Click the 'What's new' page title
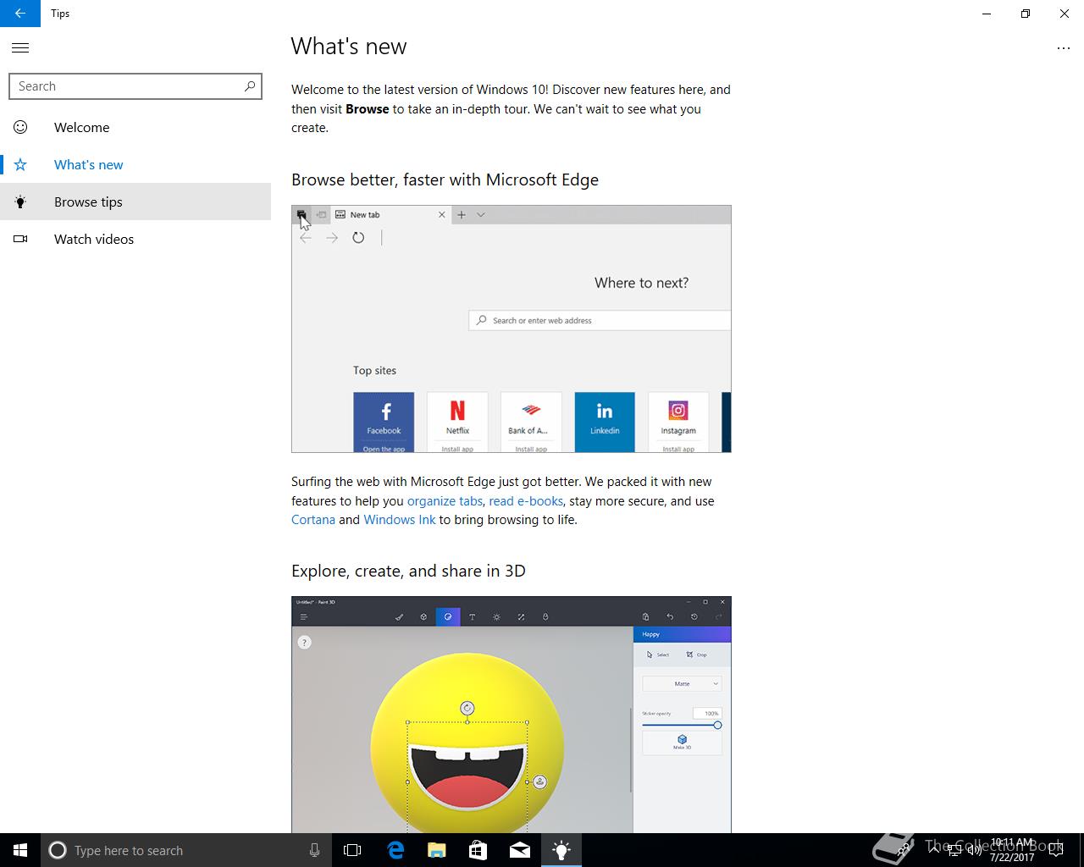Viewport: 1084px width, 867px height. pyautogui.click(x=349, y=47)
